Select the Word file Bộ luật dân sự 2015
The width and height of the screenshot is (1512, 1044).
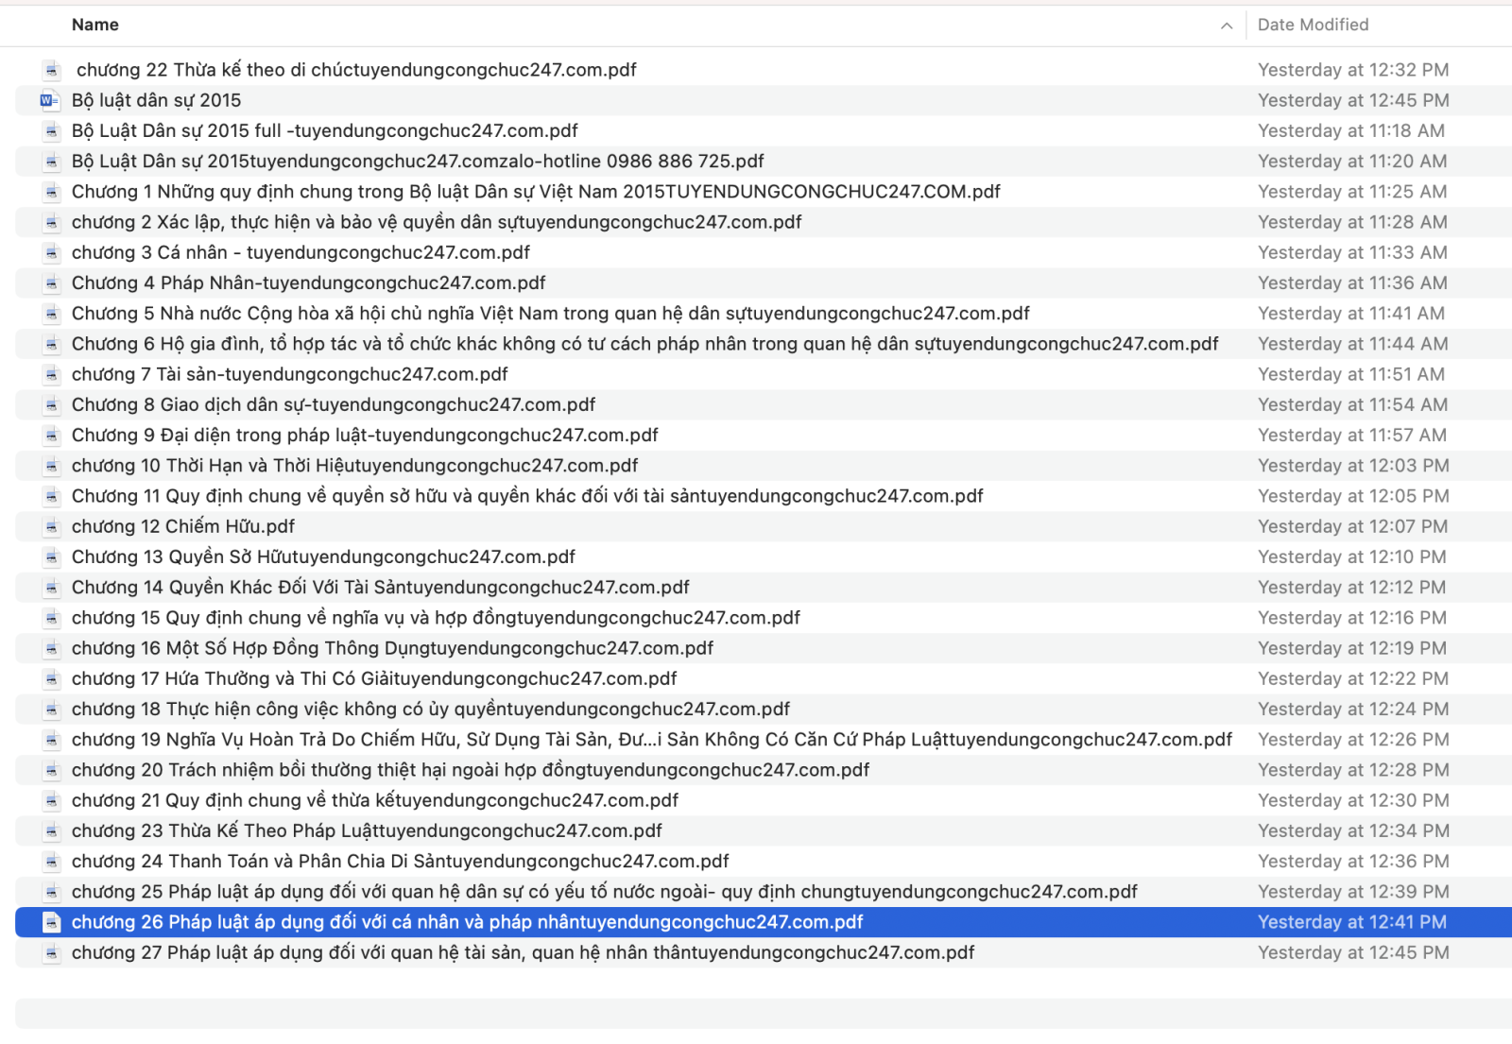(156, 100)
